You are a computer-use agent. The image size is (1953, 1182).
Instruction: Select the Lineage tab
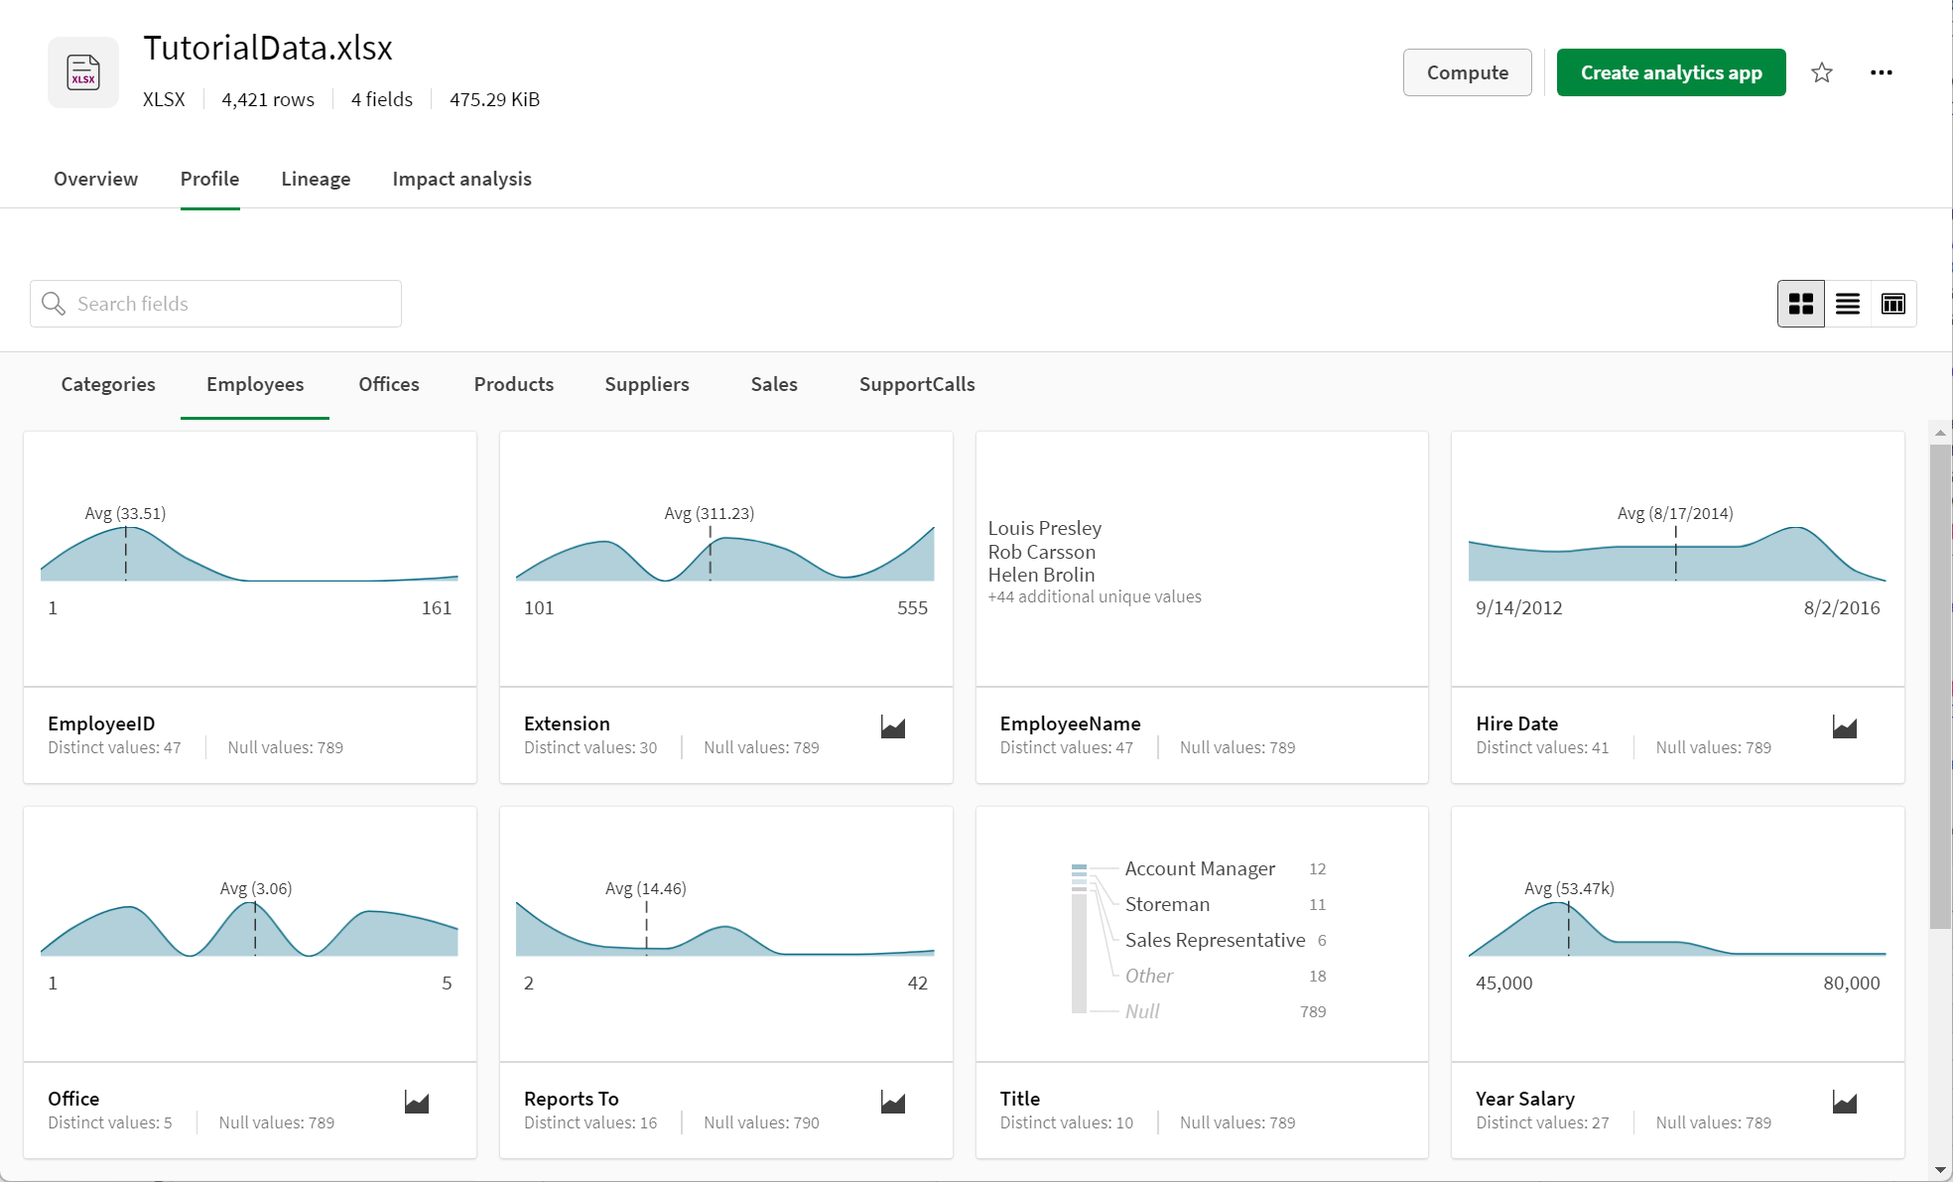click(314, 179)
